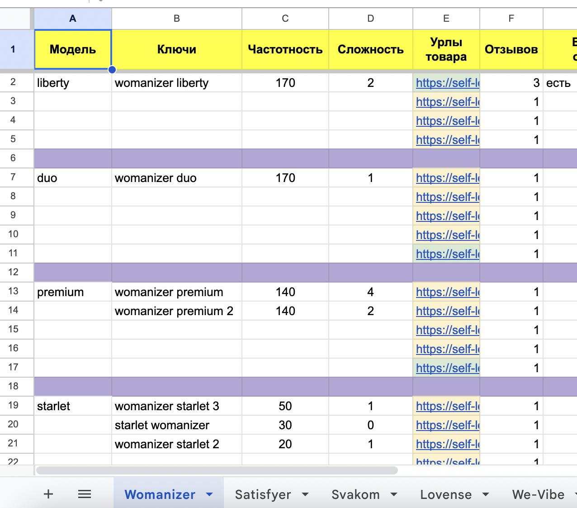
Task: Select frequency value 50 in row 19
Action: tap(285, 406)
